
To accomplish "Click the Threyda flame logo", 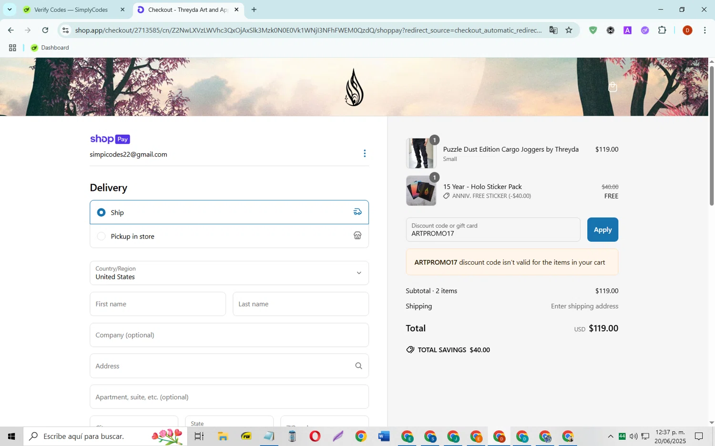I will (354, 87).
